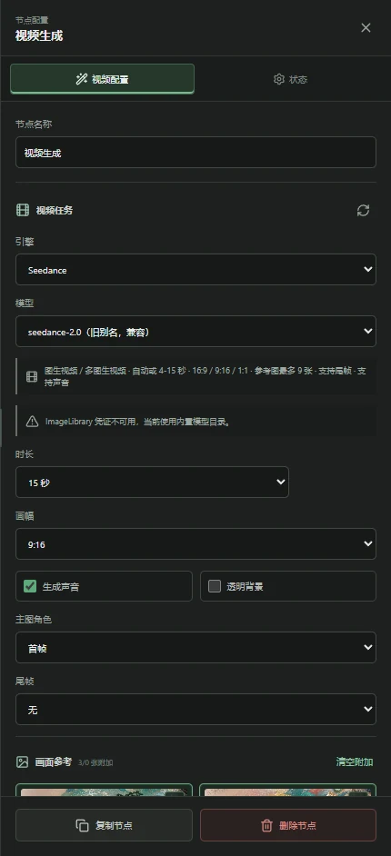This screenshot has height=856, width=391.
Task: Open the 引擎 Seedance dropdown
Action: pos(195,269)
